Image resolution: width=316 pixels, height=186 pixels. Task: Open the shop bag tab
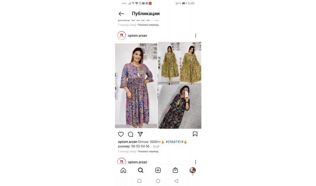[x=175, y=170]
